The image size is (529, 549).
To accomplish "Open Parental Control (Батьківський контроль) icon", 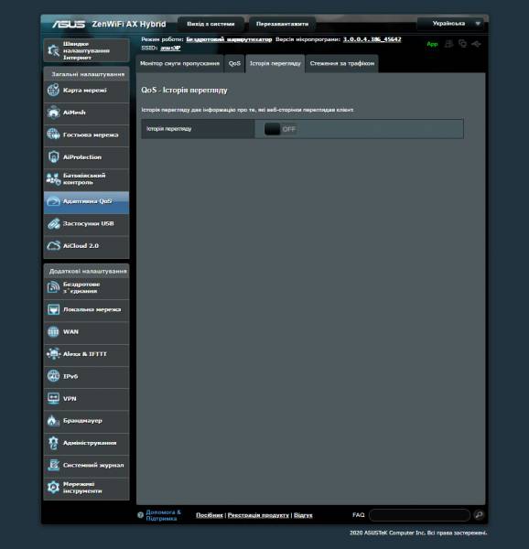I will (53, 179).
